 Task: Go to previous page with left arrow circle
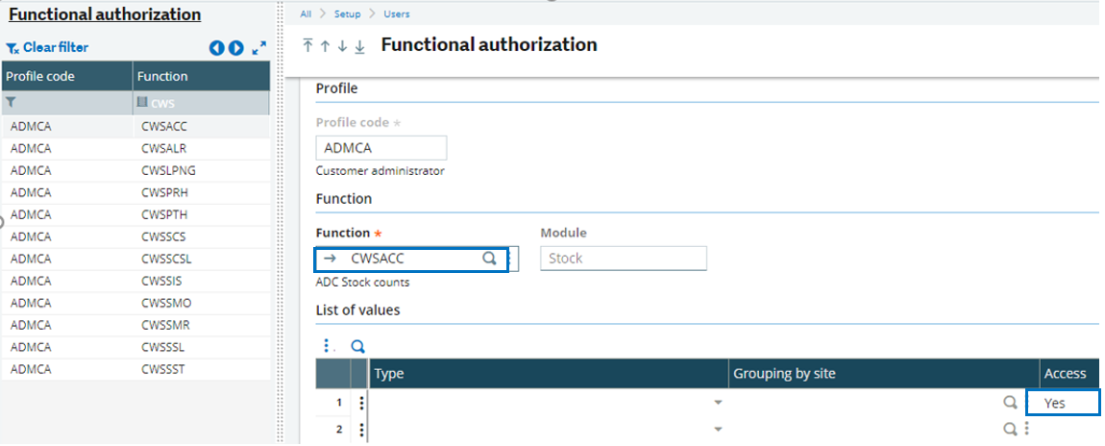(x=217, y=47)
